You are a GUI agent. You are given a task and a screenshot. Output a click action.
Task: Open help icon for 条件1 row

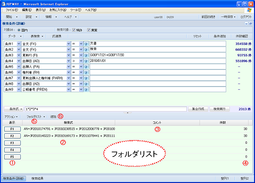click(86, 44)
